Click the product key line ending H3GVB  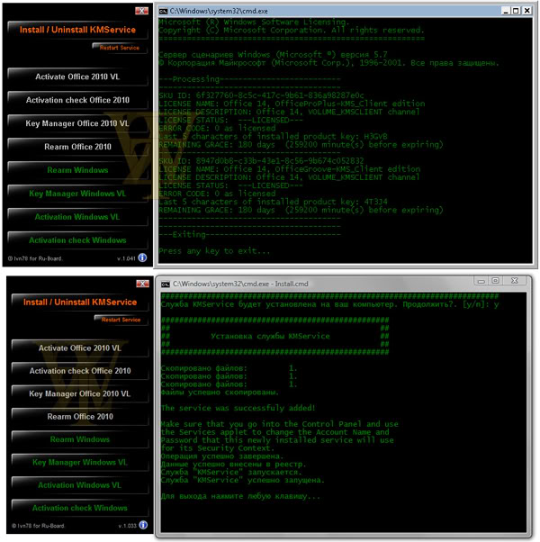[x=274, y=137]
